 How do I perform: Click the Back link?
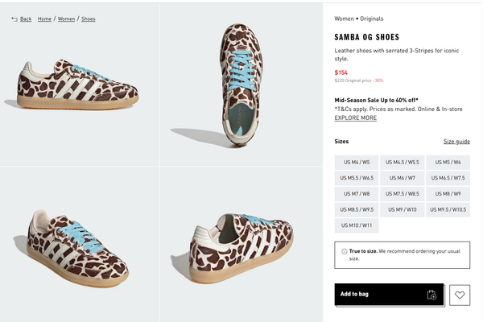(x=26, y=19)
